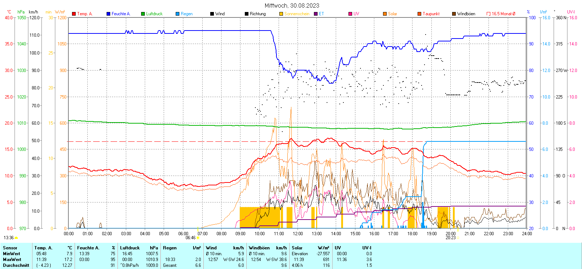Viewport: 582px width, 269px height.
Task: Click the green Luftdruck legend square
Action: tap(143, 14)
